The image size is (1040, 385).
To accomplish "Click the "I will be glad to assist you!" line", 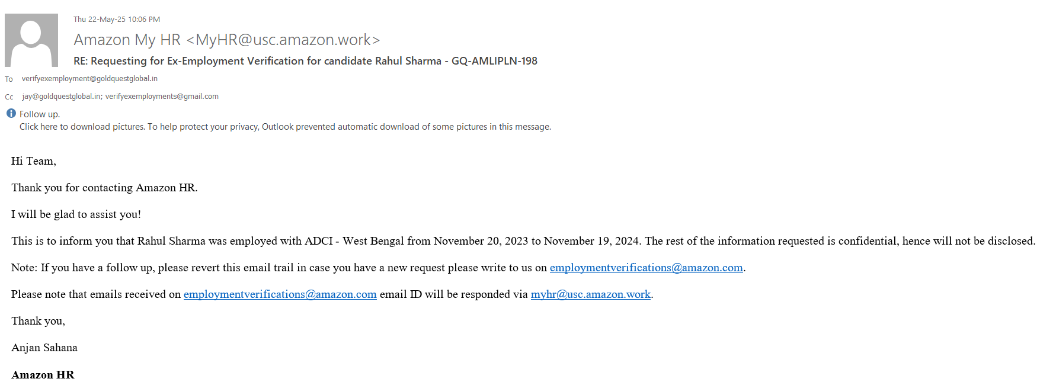I will (x=76, y=214).
